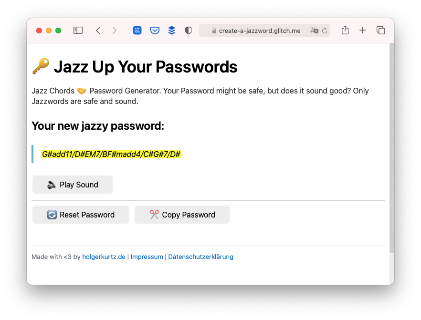Open the Buffer extension
The width and height of the screenshot is (421, 320).
click(171, 30)
